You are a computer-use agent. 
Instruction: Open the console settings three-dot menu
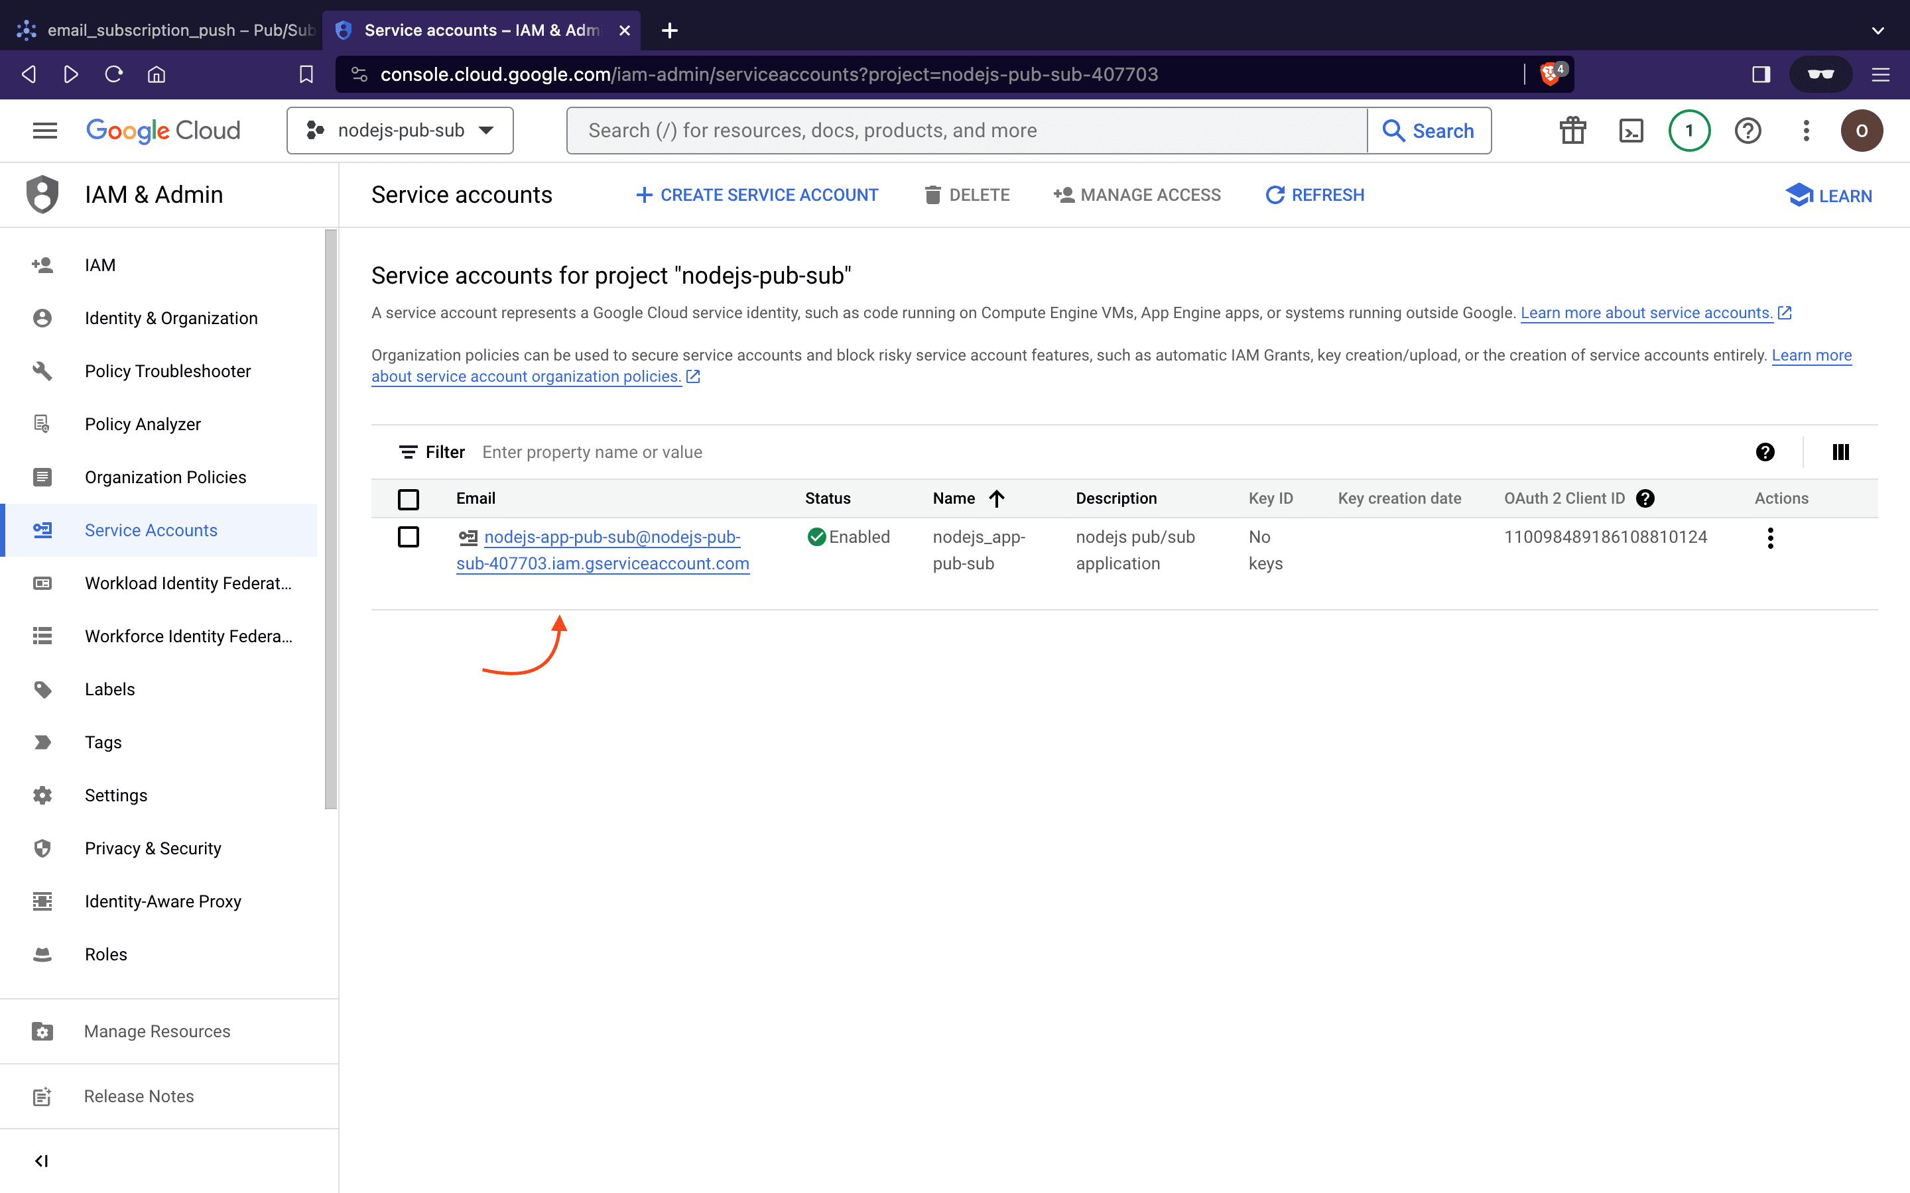pos(1806,130)
